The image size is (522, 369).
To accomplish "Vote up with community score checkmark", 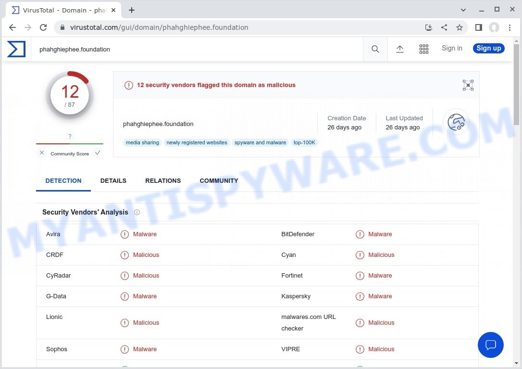I will (x=98, y=153).
